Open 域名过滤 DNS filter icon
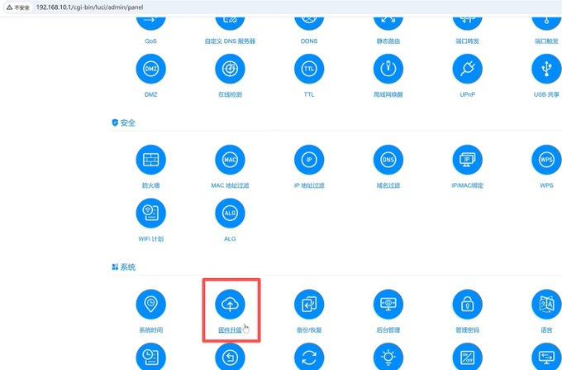The height and width of the screenshot is (370, 562). coord(388,159)
